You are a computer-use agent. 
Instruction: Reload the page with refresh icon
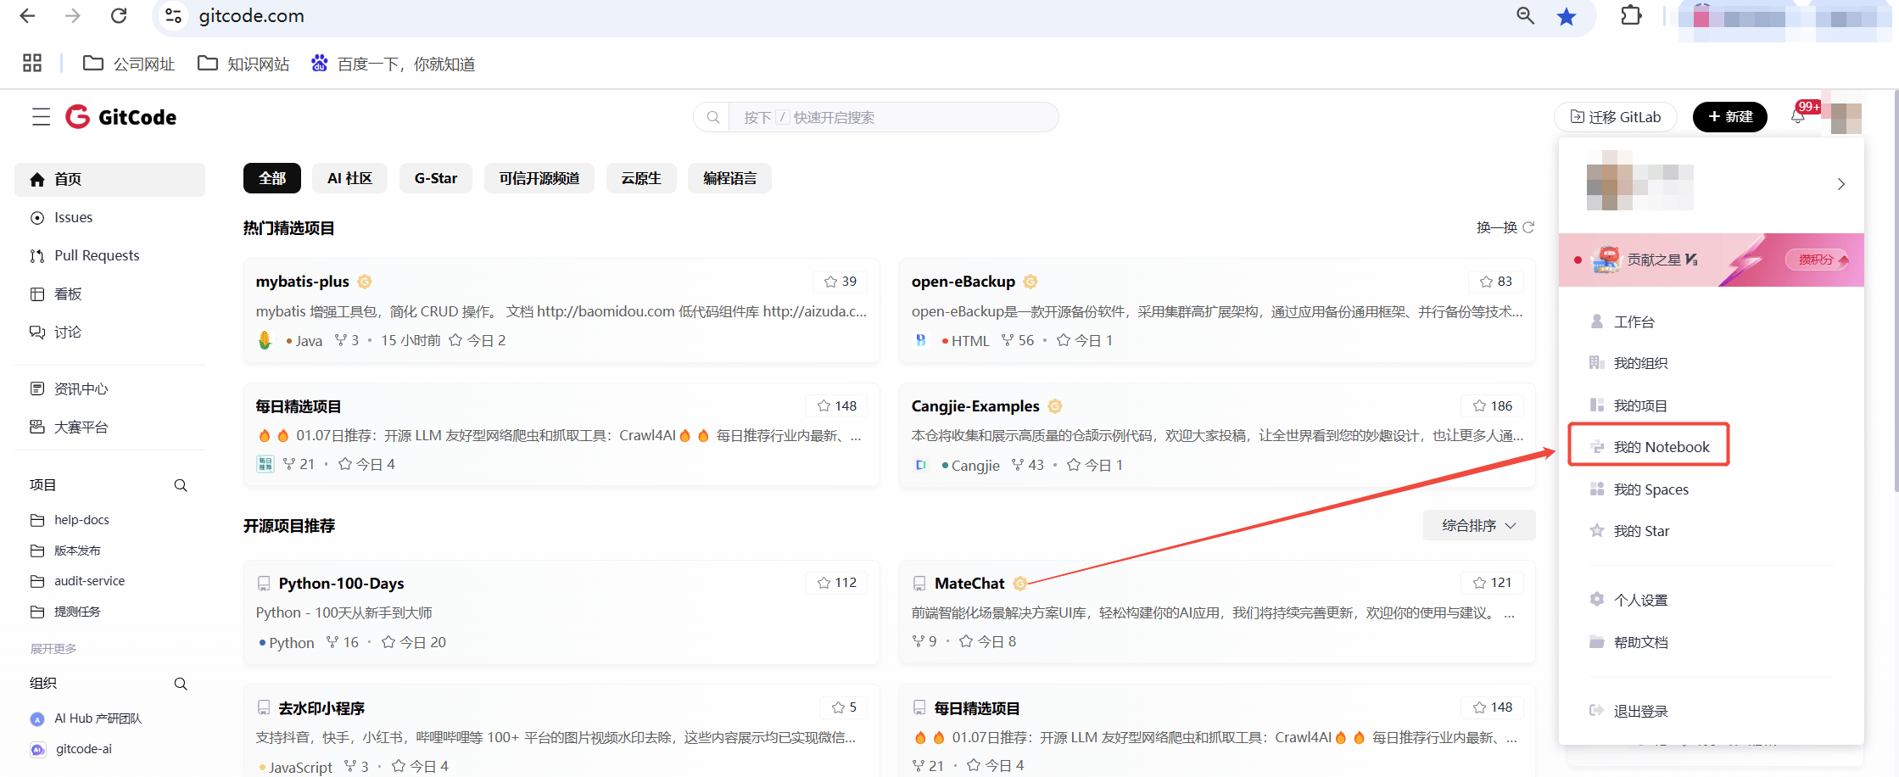tap(119, 16)
